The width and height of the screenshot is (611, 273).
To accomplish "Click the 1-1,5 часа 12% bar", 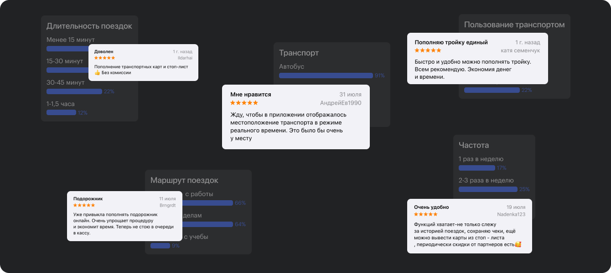I will [61, 112].
